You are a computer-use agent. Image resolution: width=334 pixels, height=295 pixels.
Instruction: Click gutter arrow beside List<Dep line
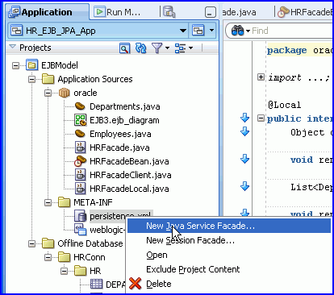tap(244, 186)
